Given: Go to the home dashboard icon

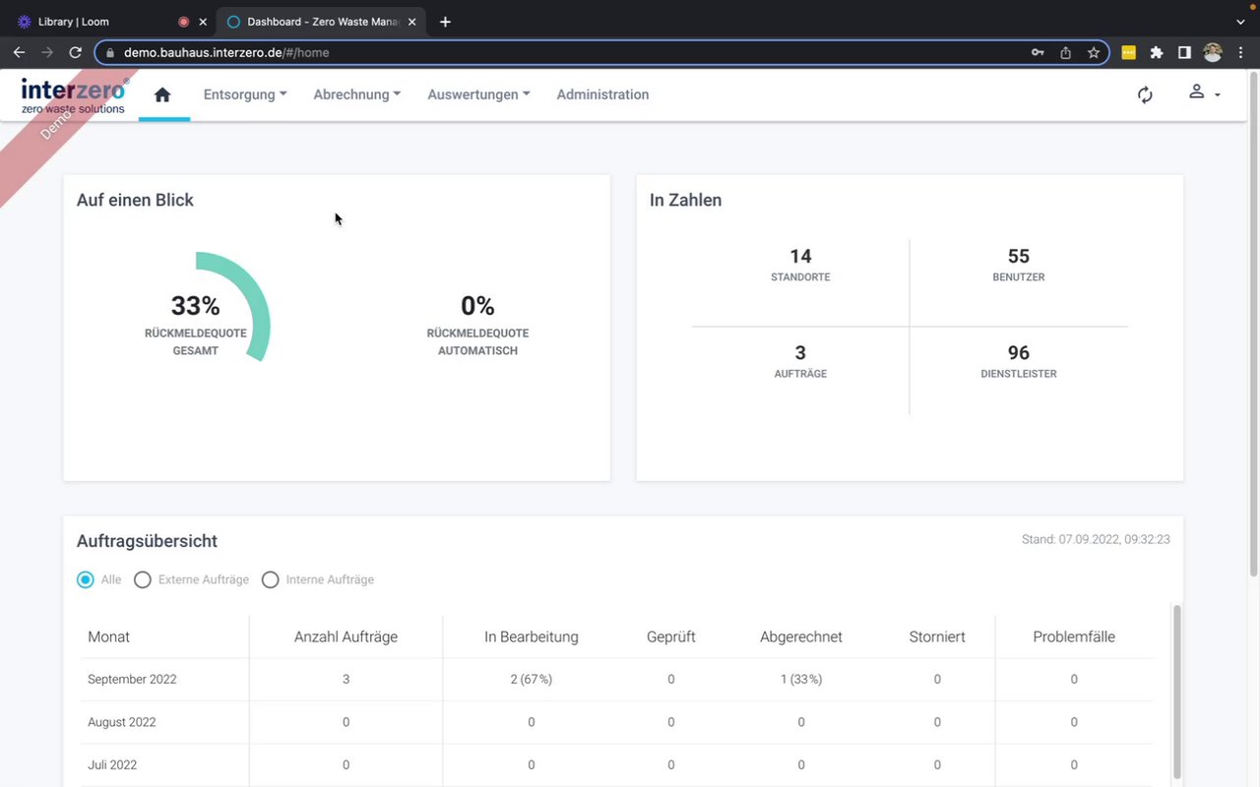Looking at the screenshot, I should (163, 94).
